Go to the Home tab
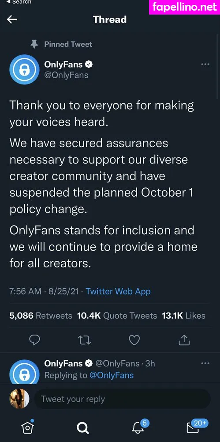This screenshot has height=442, width=220. click(x=28, y=427)
